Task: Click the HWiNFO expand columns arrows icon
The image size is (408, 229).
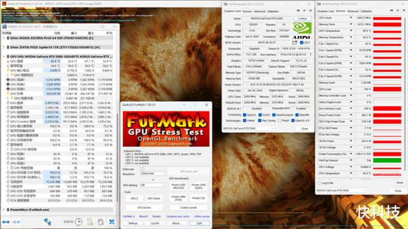Action: (x=6, y=222)
